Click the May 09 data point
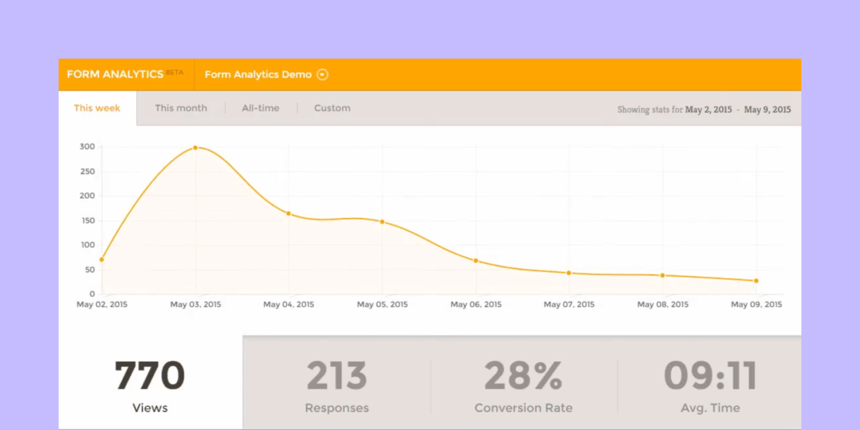860x430 pixels. (756, 281)
